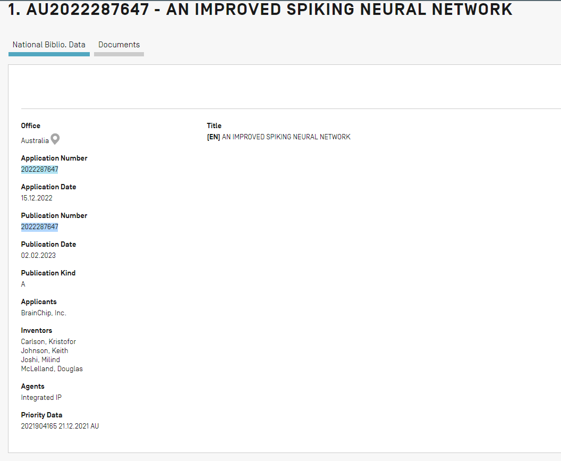
Task: Click the map pin icon beside Australia
Action: [x=55, y=140]
